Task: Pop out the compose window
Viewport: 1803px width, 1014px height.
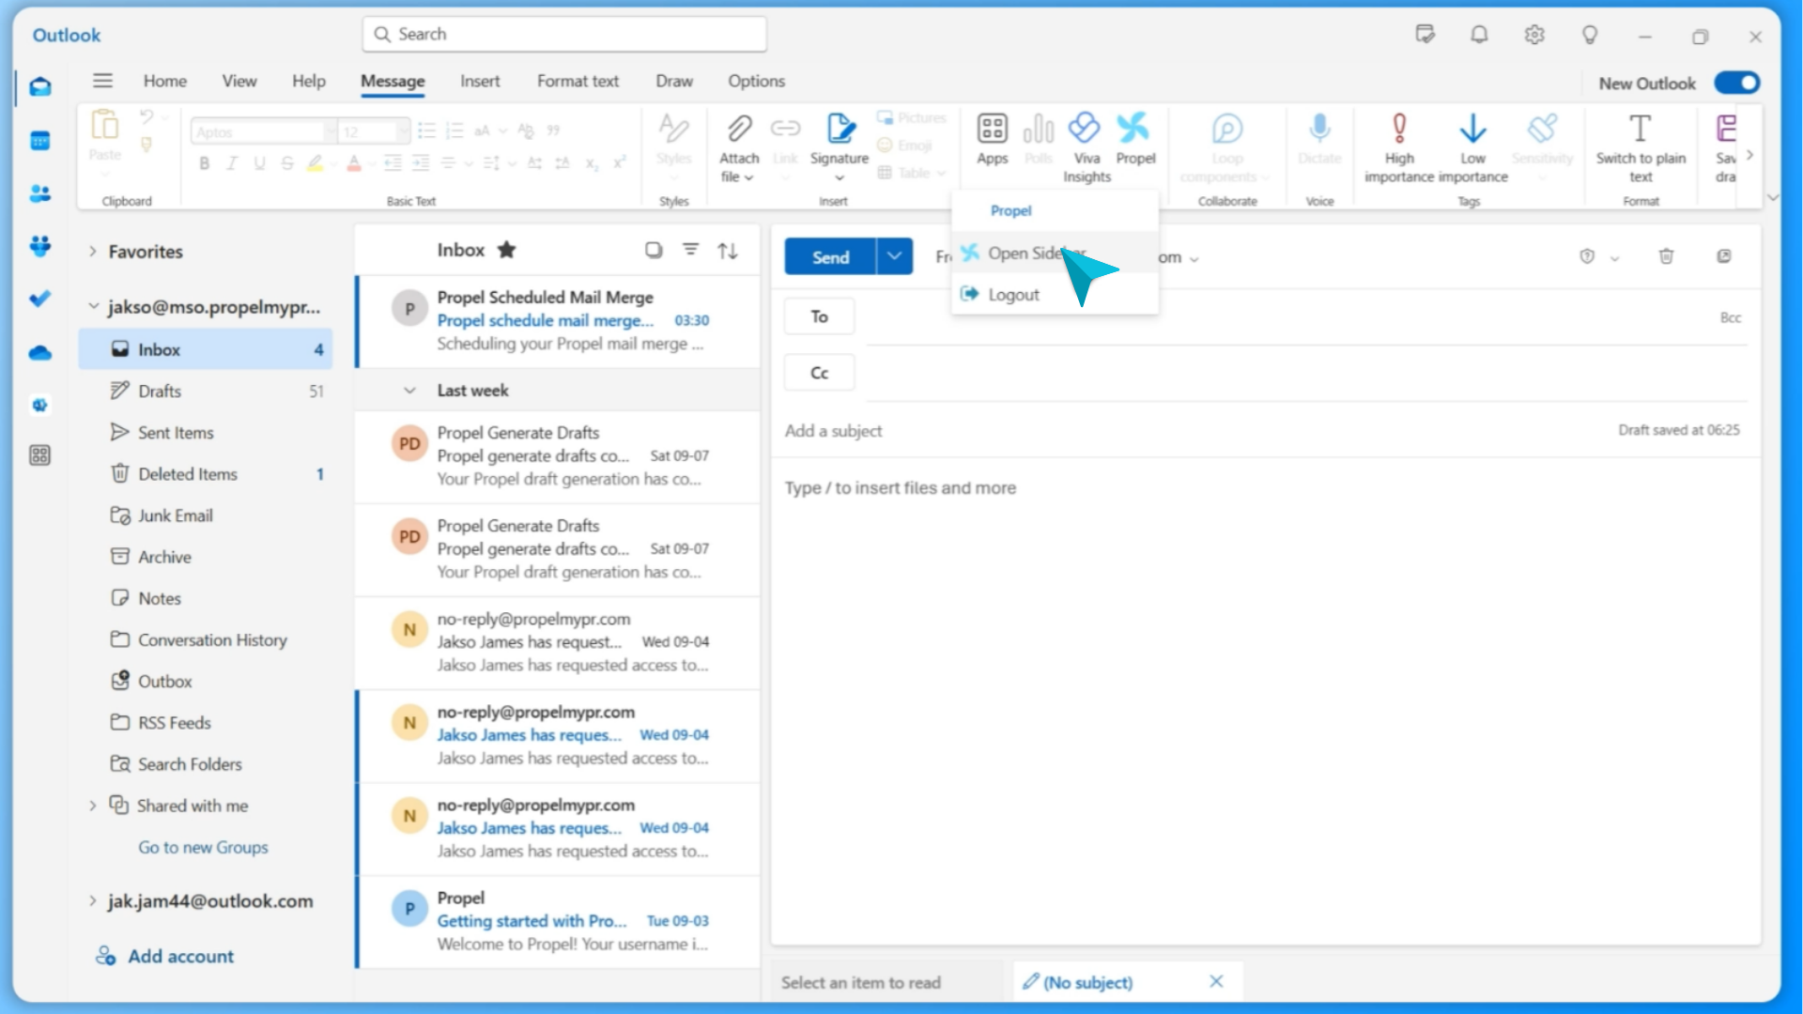Action: 1724,256
